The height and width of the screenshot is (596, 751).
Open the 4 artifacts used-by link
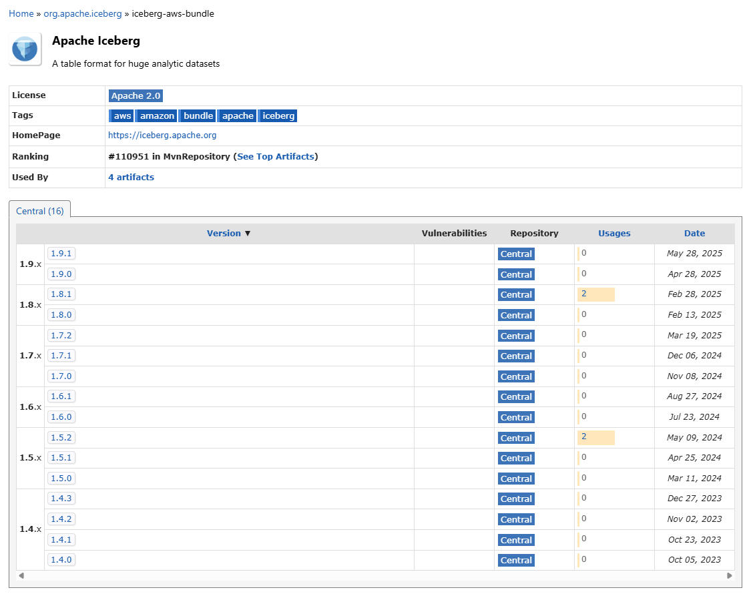pyautogui.click(x=132, y=177)
